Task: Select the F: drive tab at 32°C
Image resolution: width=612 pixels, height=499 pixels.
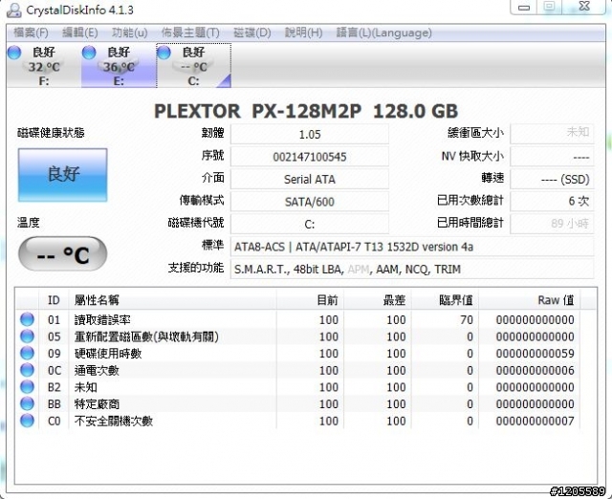Action: click(43, 66)
